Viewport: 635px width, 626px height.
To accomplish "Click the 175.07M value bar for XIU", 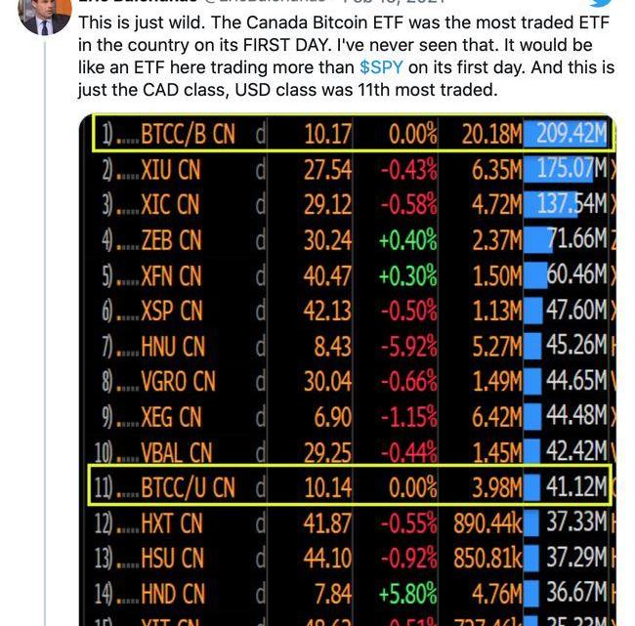I will coord(566,169).
